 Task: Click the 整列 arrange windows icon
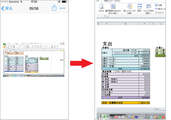click(x=139, y=8)
